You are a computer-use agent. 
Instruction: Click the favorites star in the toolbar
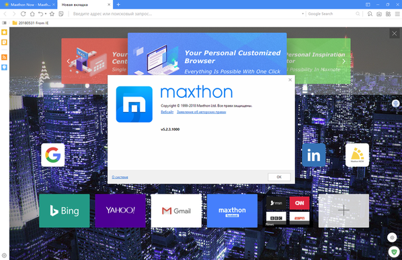coord(52,14)
